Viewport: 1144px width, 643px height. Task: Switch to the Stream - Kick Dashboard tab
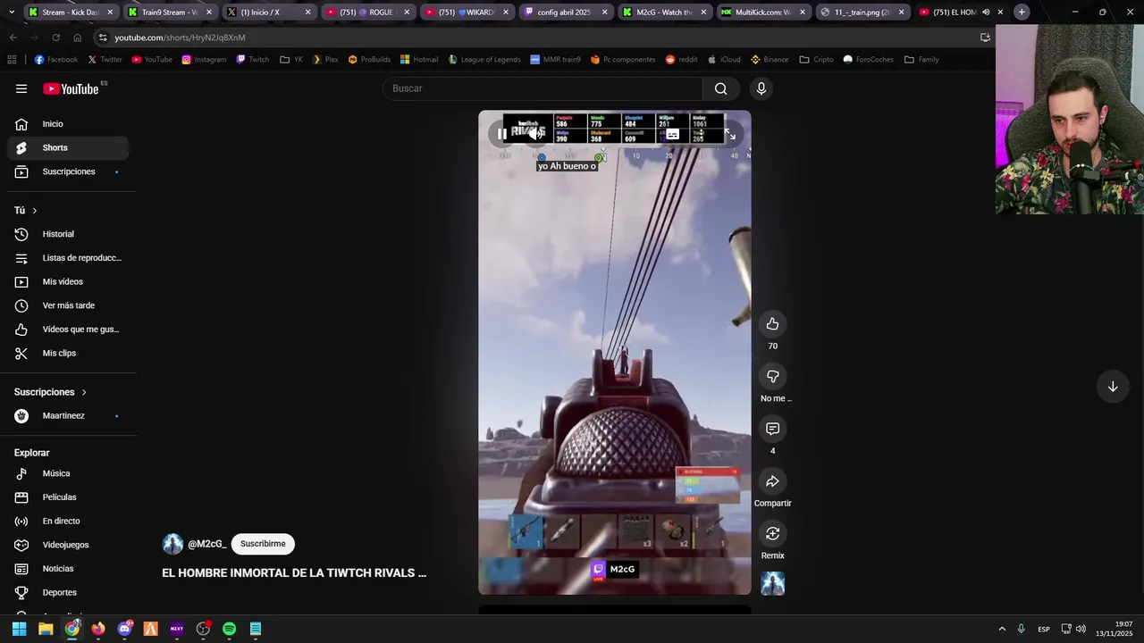[71, 13]
